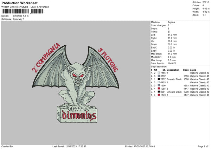211x149 pixels.
Task: Select black swatch in stop sequence row 3
Action: pos(159,79)
